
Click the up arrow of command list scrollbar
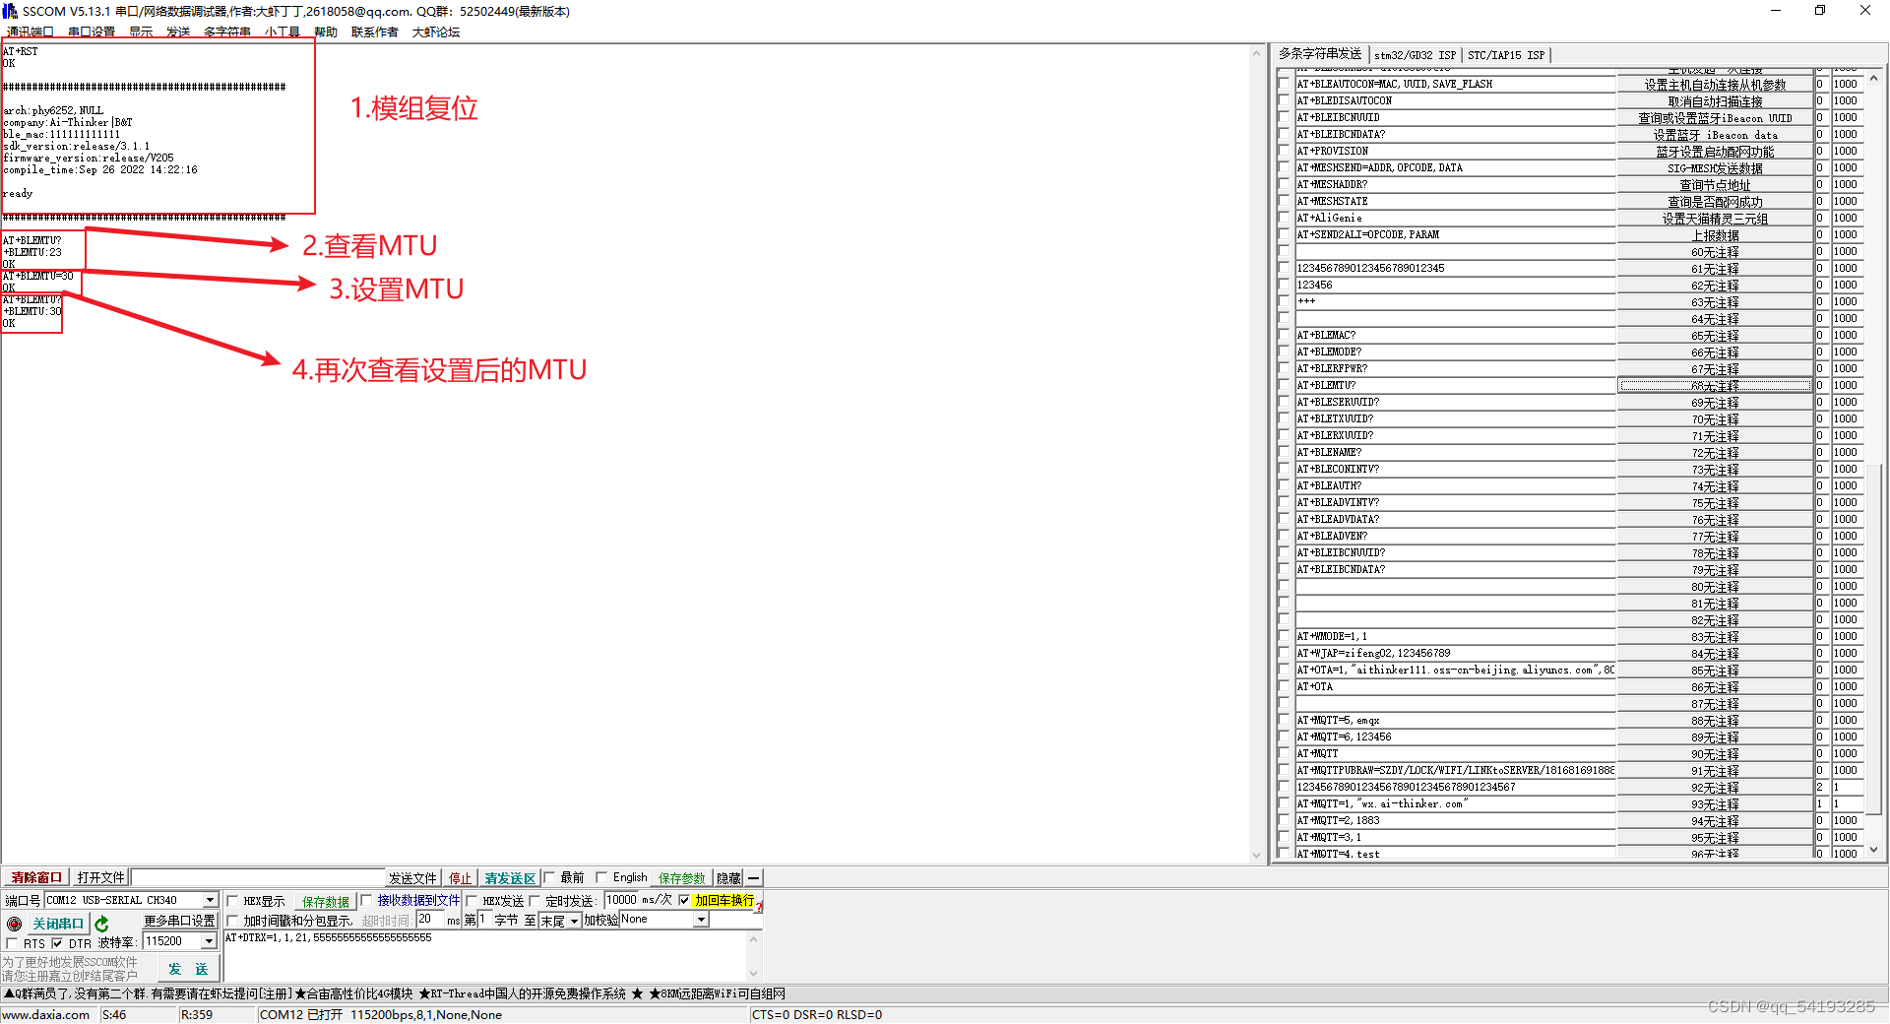point(1873,78)
